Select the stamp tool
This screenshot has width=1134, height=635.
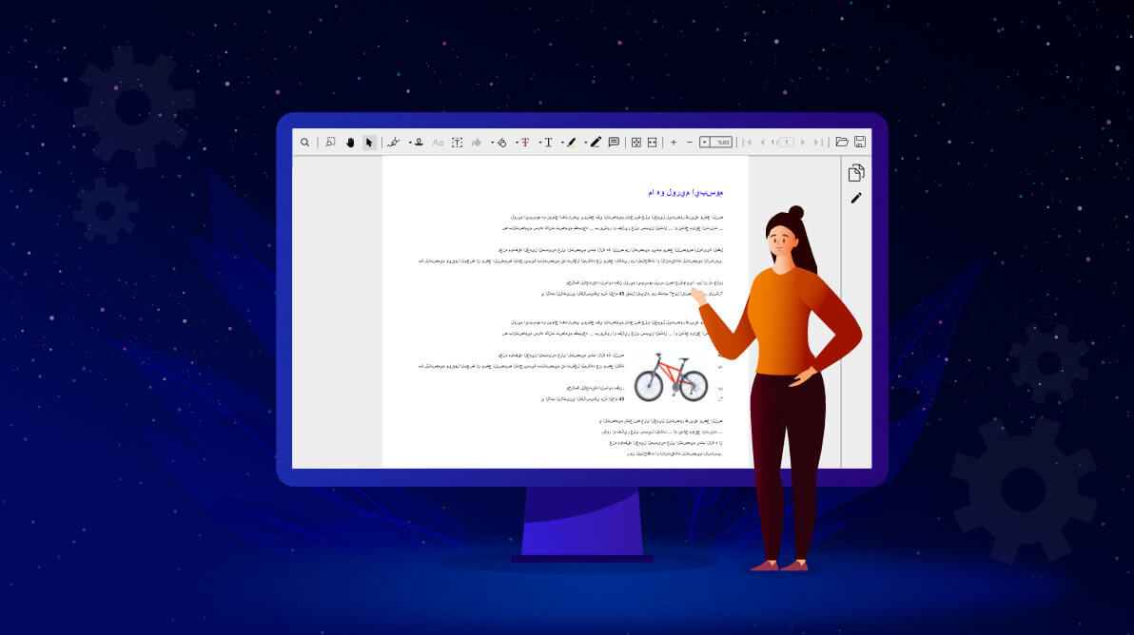(x=419, y=143)
